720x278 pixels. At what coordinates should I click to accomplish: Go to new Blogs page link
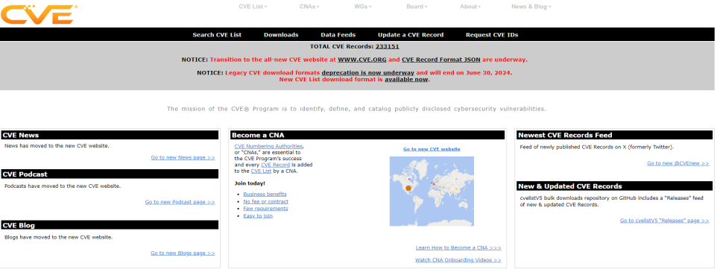pos(183,253)
